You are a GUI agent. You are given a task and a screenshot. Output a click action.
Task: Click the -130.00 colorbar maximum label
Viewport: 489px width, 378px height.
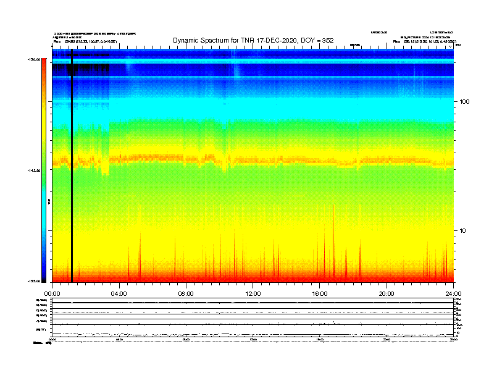tap(33, 59)
